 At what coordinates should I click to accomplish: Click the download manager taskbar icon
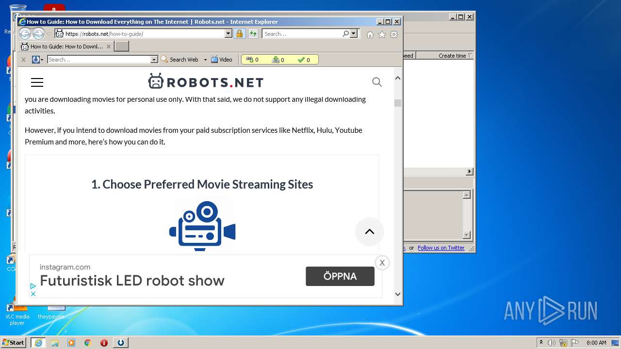click(120, 342)
